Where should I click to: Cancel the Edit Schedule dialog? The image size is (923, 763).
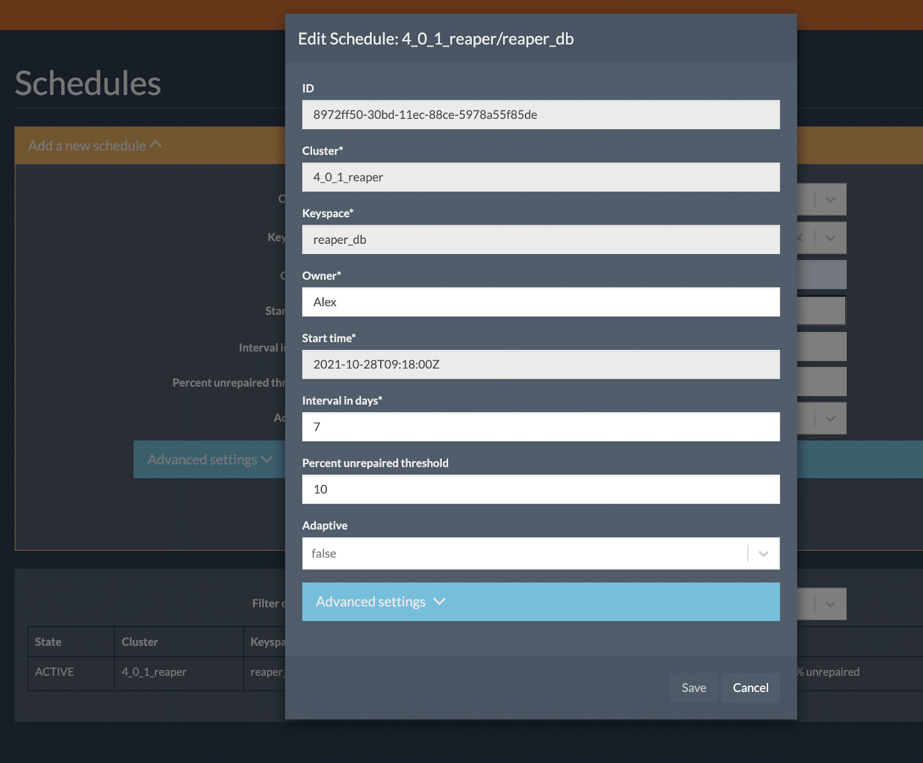click(x=750, y=688)
